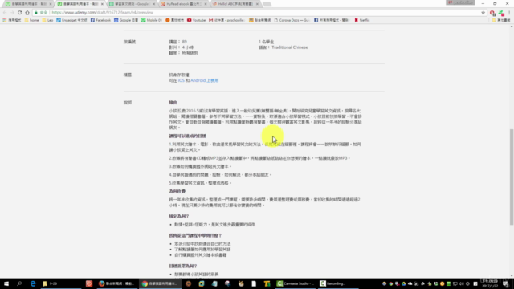Open the Youtube bookmark
The height and width of the screenshot is (289, 514).
tap(196, 20)
